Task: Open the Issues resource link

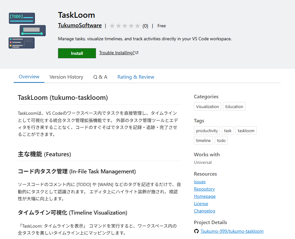Action: pyautogui.click(x=200, y=182)
